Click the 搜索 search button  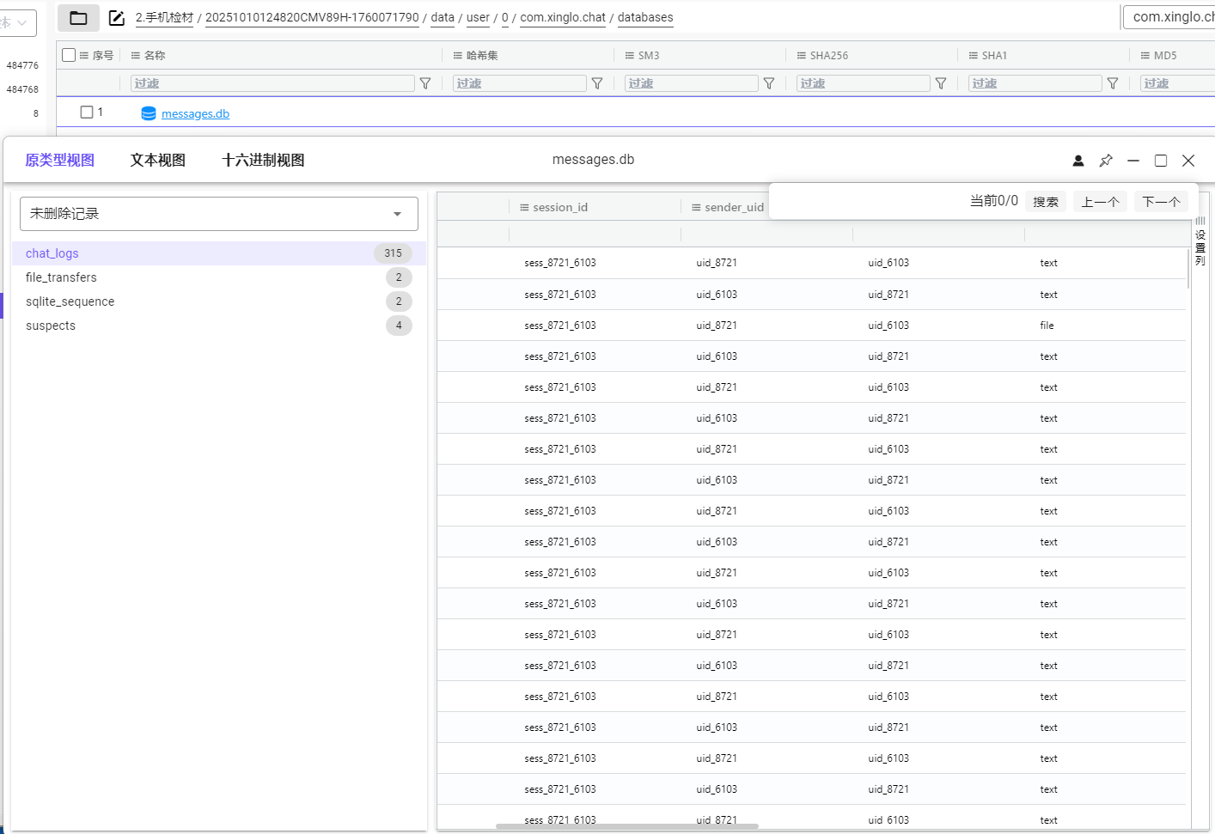[1046, 202]
